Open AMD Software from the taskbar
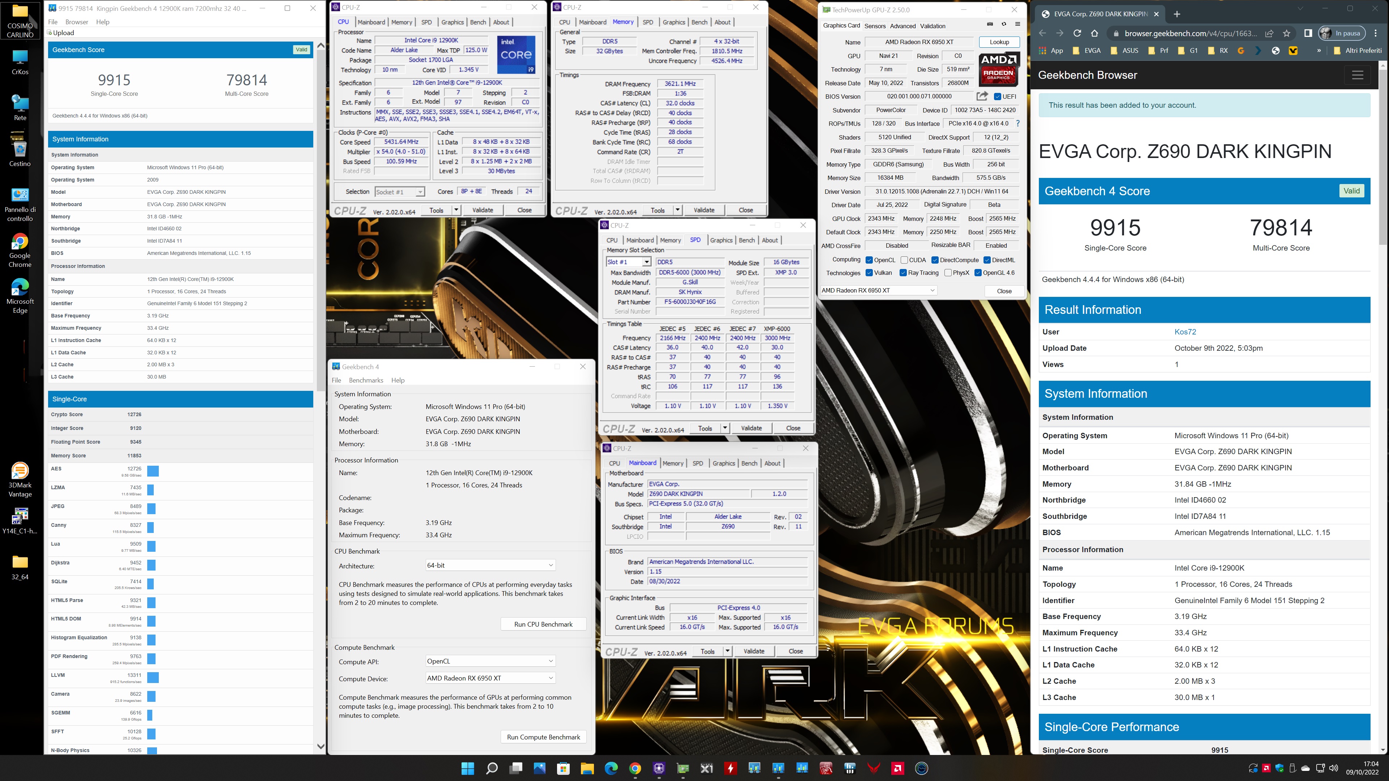This screenshot has height=781, width=1389. point(898,768)
